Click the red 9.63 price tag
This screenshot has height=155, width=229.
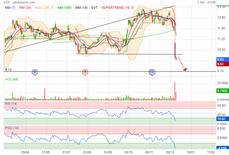click(222, 64)
